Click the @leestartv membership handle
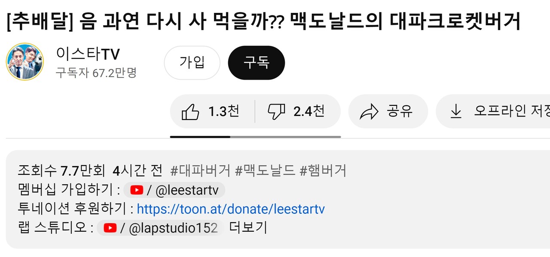The height and width of the screenshot is (257, 550). click(x=188, y=190)
